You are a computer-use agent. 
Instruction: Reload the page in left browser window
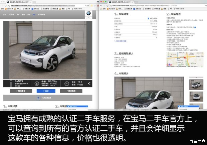pyautogui.click(x=6, y=6)
